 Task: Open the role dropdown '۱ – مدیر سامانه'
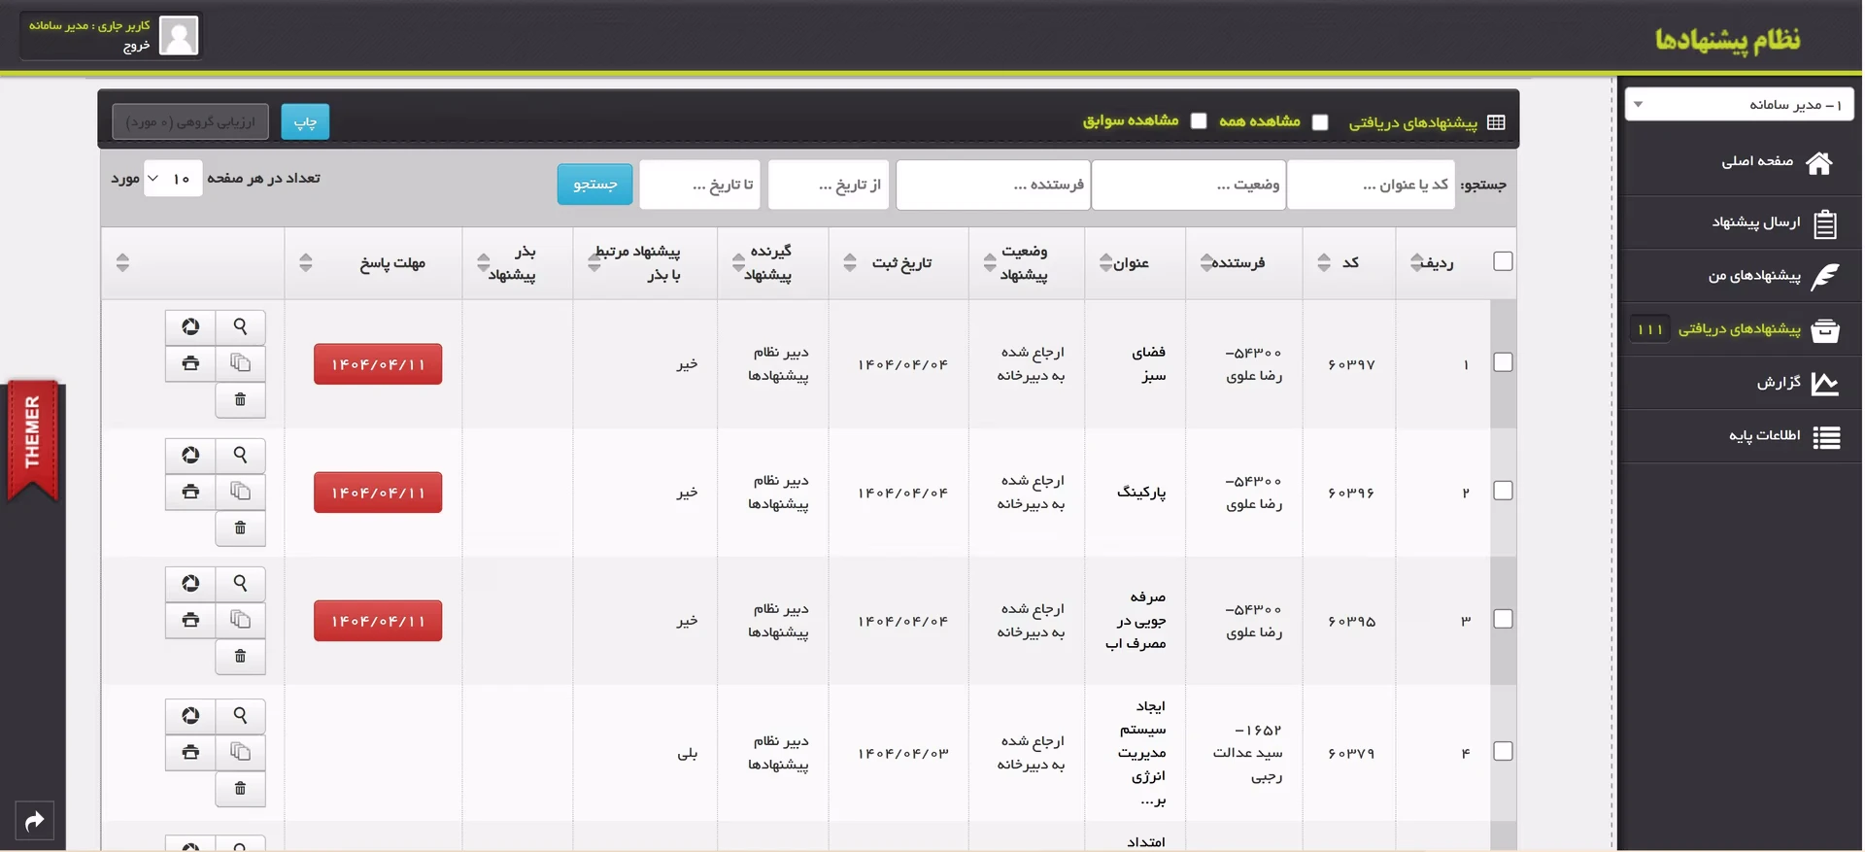(1739, 105)
